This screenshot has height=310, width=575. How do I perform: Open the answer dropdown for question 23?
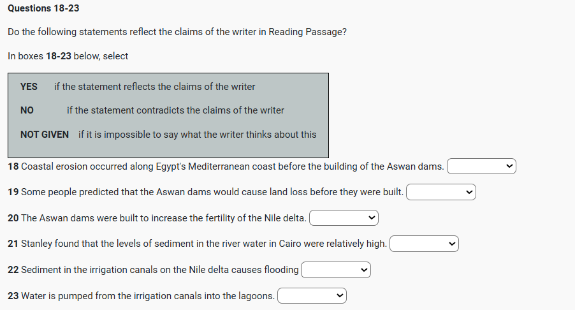click(x=312, y=296)
